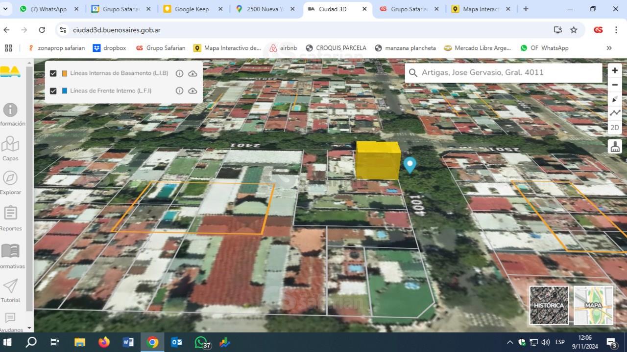Download Líneas Internas de Basamento layer
Image resolution: width=627 pixels, height=352 pixels.
(x=193, y=73)
